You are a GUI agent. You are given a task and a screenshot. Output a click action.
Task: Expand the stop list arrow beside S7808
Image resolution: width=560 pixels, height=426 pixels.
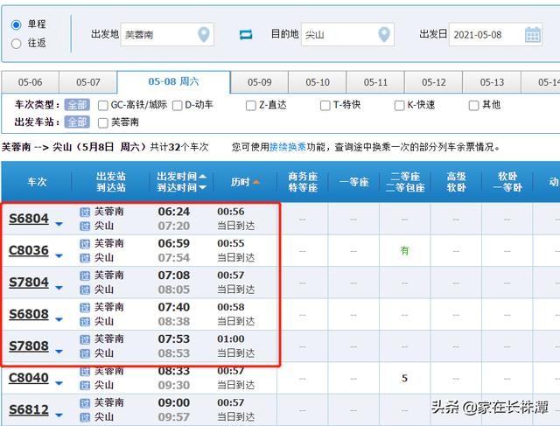pos(59,352)
